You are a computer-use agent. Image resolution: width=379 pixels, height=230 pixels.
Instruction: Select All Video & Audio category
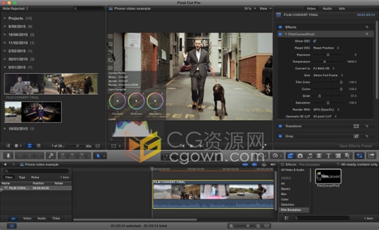click(x=293, y=170)
